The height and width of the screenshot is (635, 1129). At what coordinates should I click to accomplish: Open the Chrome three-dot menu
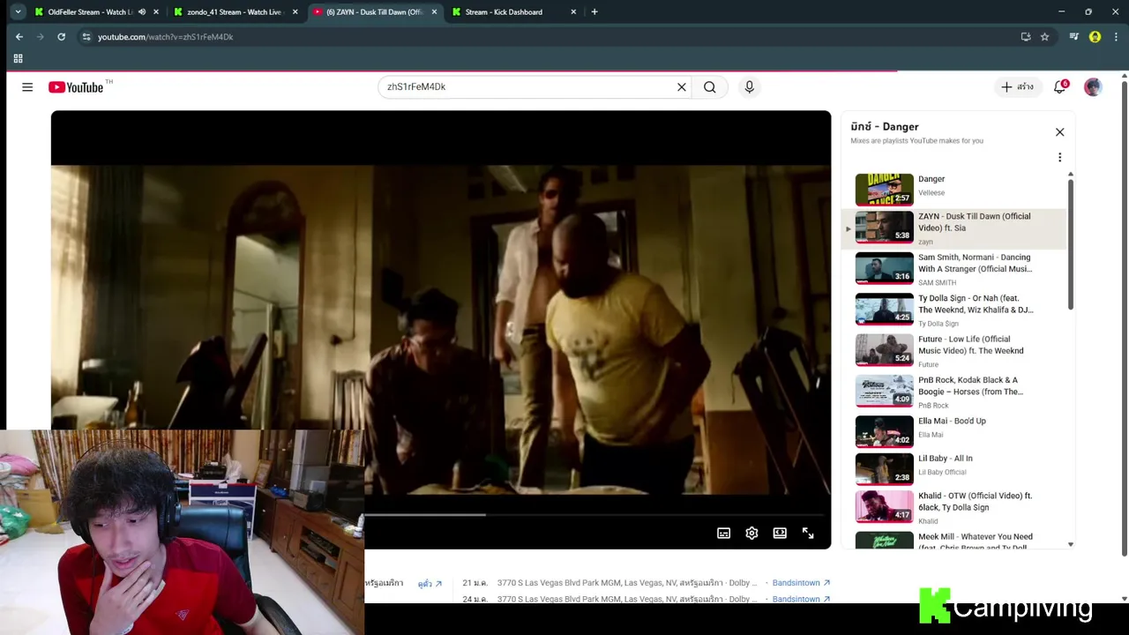tap(1116, 37)
